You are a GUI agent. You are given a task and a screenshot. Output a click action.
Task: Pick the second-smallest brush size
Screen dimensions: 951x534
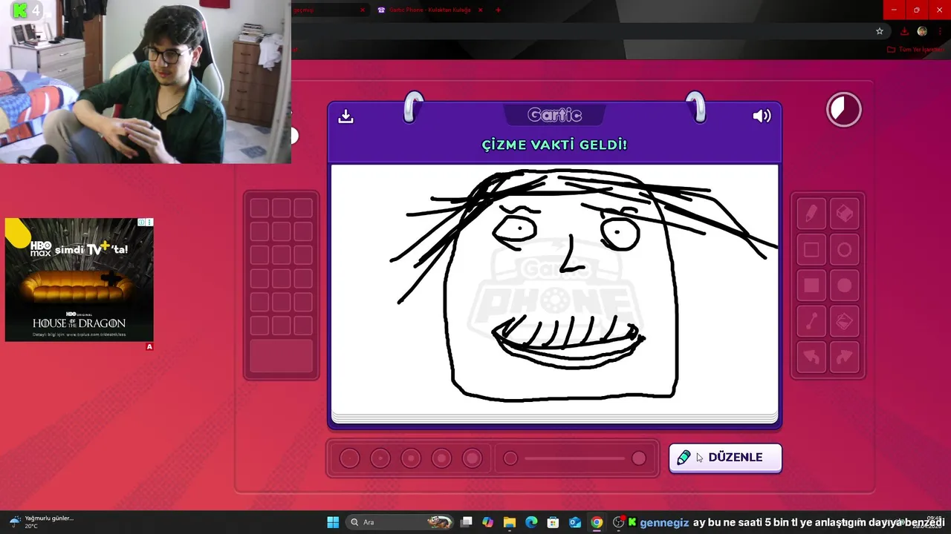click(380, 458)
